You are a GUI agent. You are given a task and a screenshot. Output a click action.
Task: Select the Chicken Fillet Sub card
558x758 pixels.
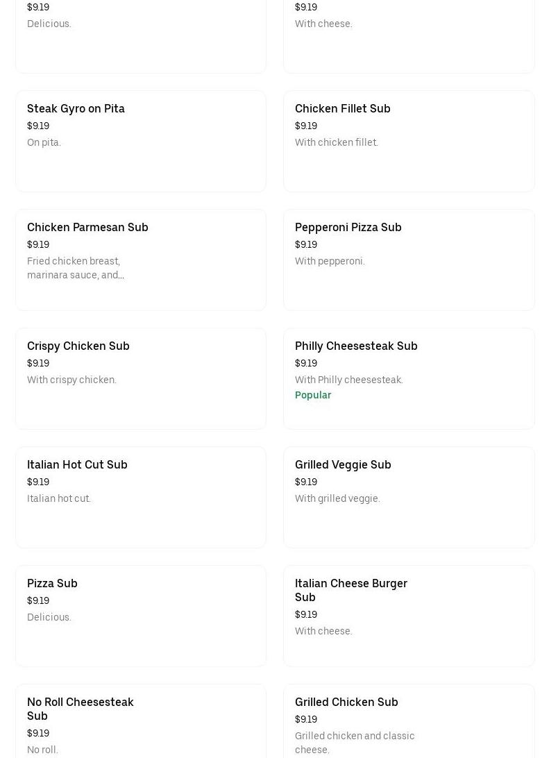pos(409,141)
